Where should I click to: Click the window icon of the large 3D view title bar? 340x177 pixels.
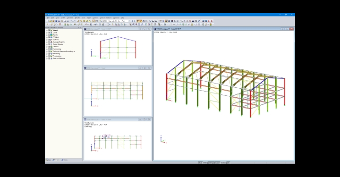[155, 29]
